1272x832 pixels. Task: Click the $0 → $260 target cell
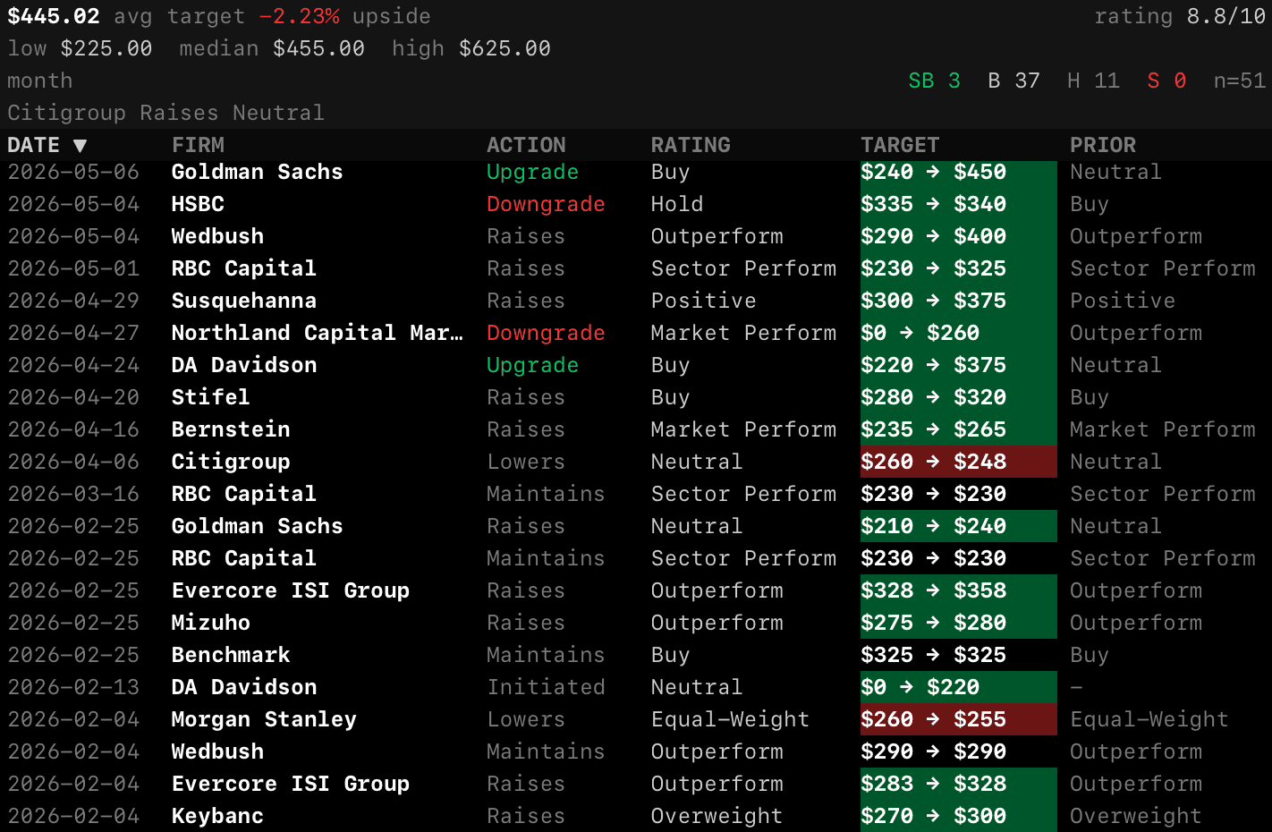point(959,333)
